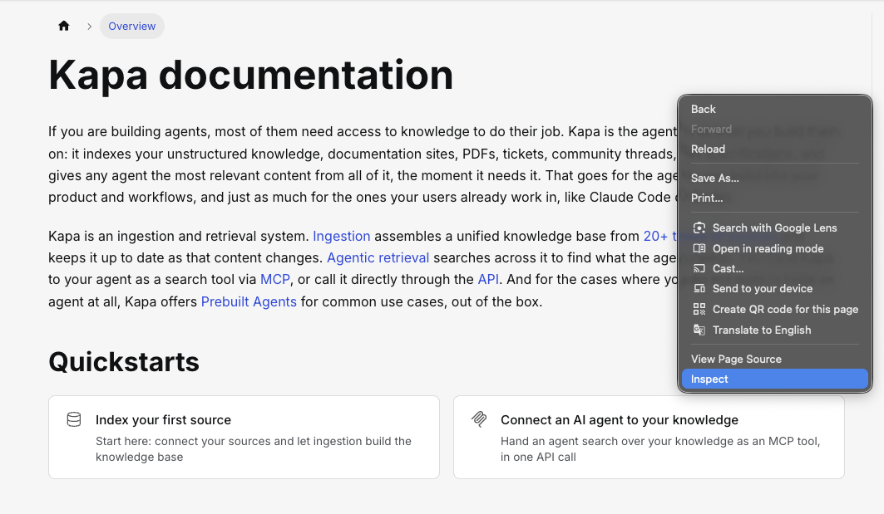Image resolution: width=884 pixels, height=514 pixels.
Task: Click the Google Lens icon
Action: 699,228
